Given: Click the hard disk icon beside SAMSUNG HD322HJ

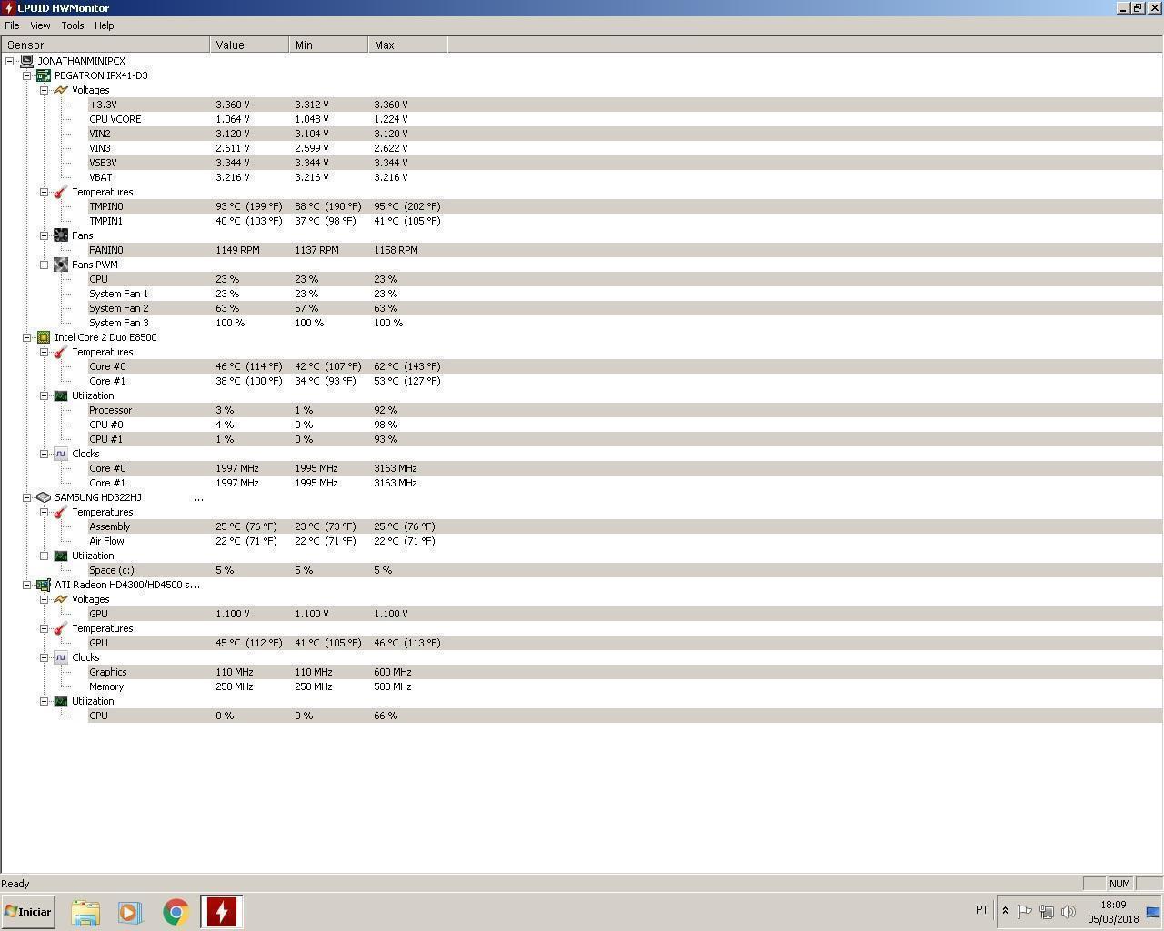Looking at the screenshot, I should pos(43,497).
